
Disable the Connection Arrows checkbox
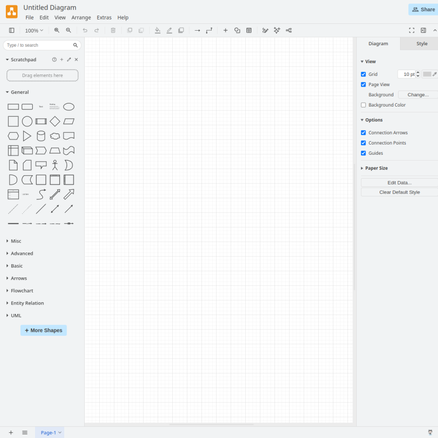(x=364, y=133)
